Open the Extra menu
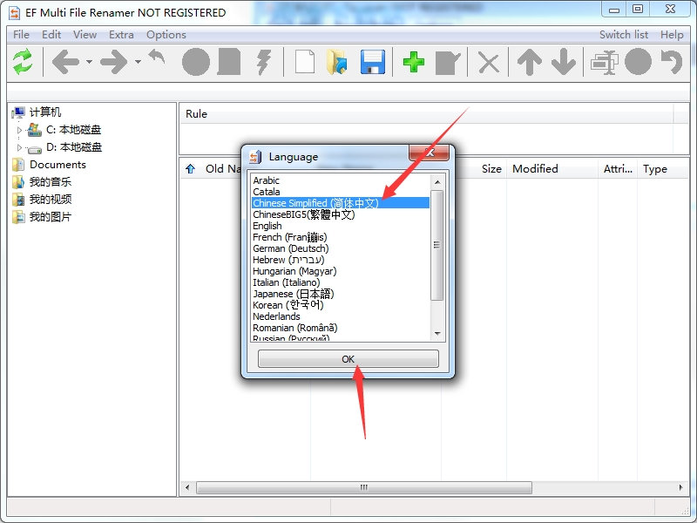The image size is (697, 523). pyautogui.click(x=121, y=35)
